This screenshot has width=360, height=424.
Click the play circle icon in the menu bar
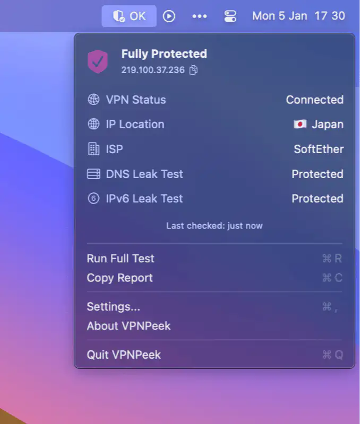pos(169,16)
